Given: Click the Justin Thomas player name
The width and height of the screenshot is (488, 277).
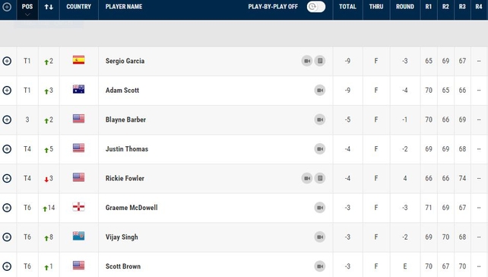Looking at the screenshot, I should [127, 149].
